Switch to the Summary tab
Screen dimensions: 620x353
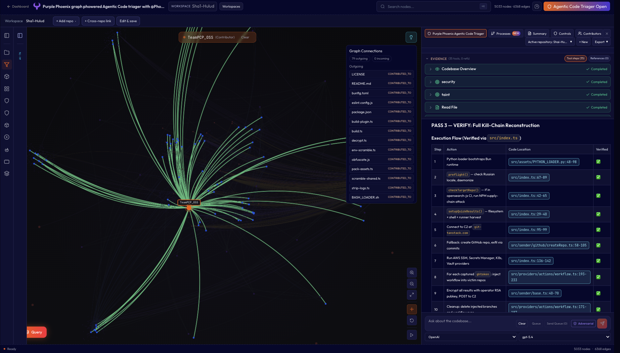[x=537, y=33]
